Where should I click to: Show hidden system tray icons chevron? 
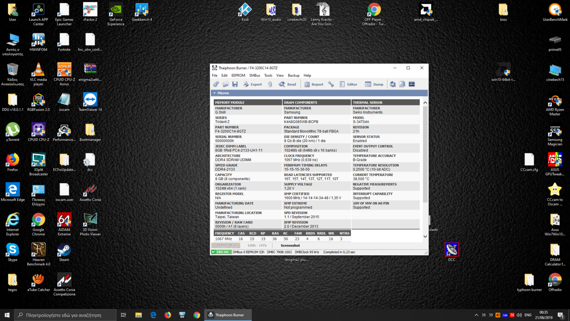pos(476,315)
